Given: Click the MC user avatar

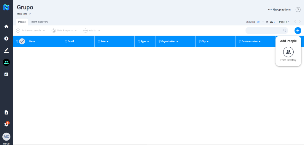Looking at the screenshot, I should click(6, 136).
